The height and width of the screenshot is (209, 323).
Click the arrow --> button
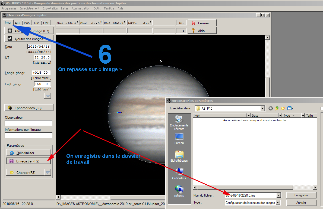181,31
